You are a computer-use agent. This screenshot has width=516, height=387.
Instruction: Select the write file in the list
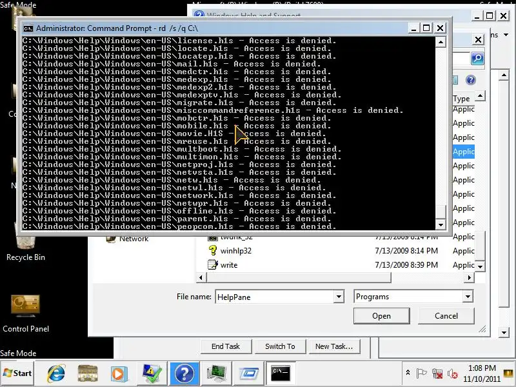229,265
